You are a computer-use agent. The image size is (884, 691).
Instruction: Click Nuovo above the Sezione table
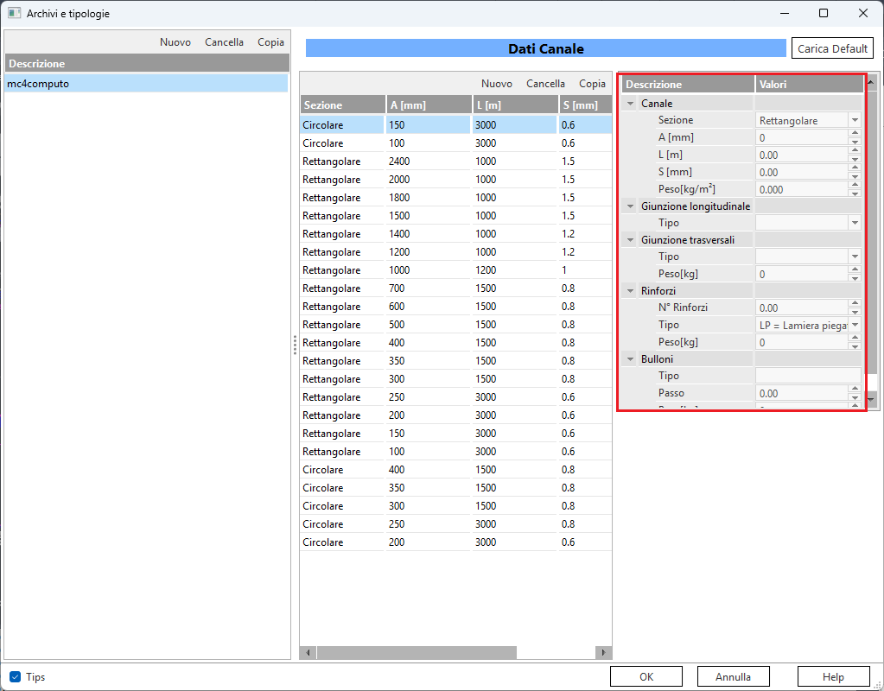[x=497, y=84]
